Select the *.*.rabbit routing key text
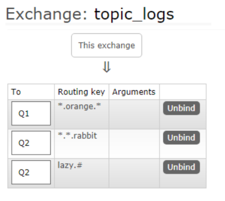The width and height of the screenshot is (225, 201). click(77, 136)
